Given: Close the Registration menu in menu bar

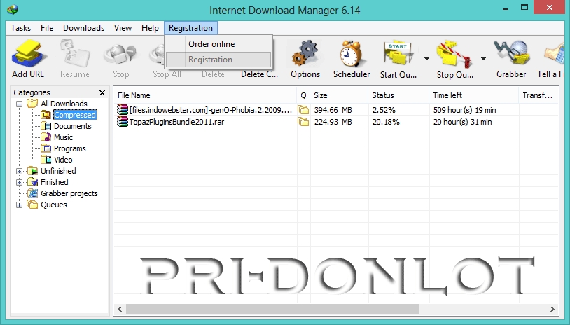Looking at the screenshot, I should [x=191, y=28].
